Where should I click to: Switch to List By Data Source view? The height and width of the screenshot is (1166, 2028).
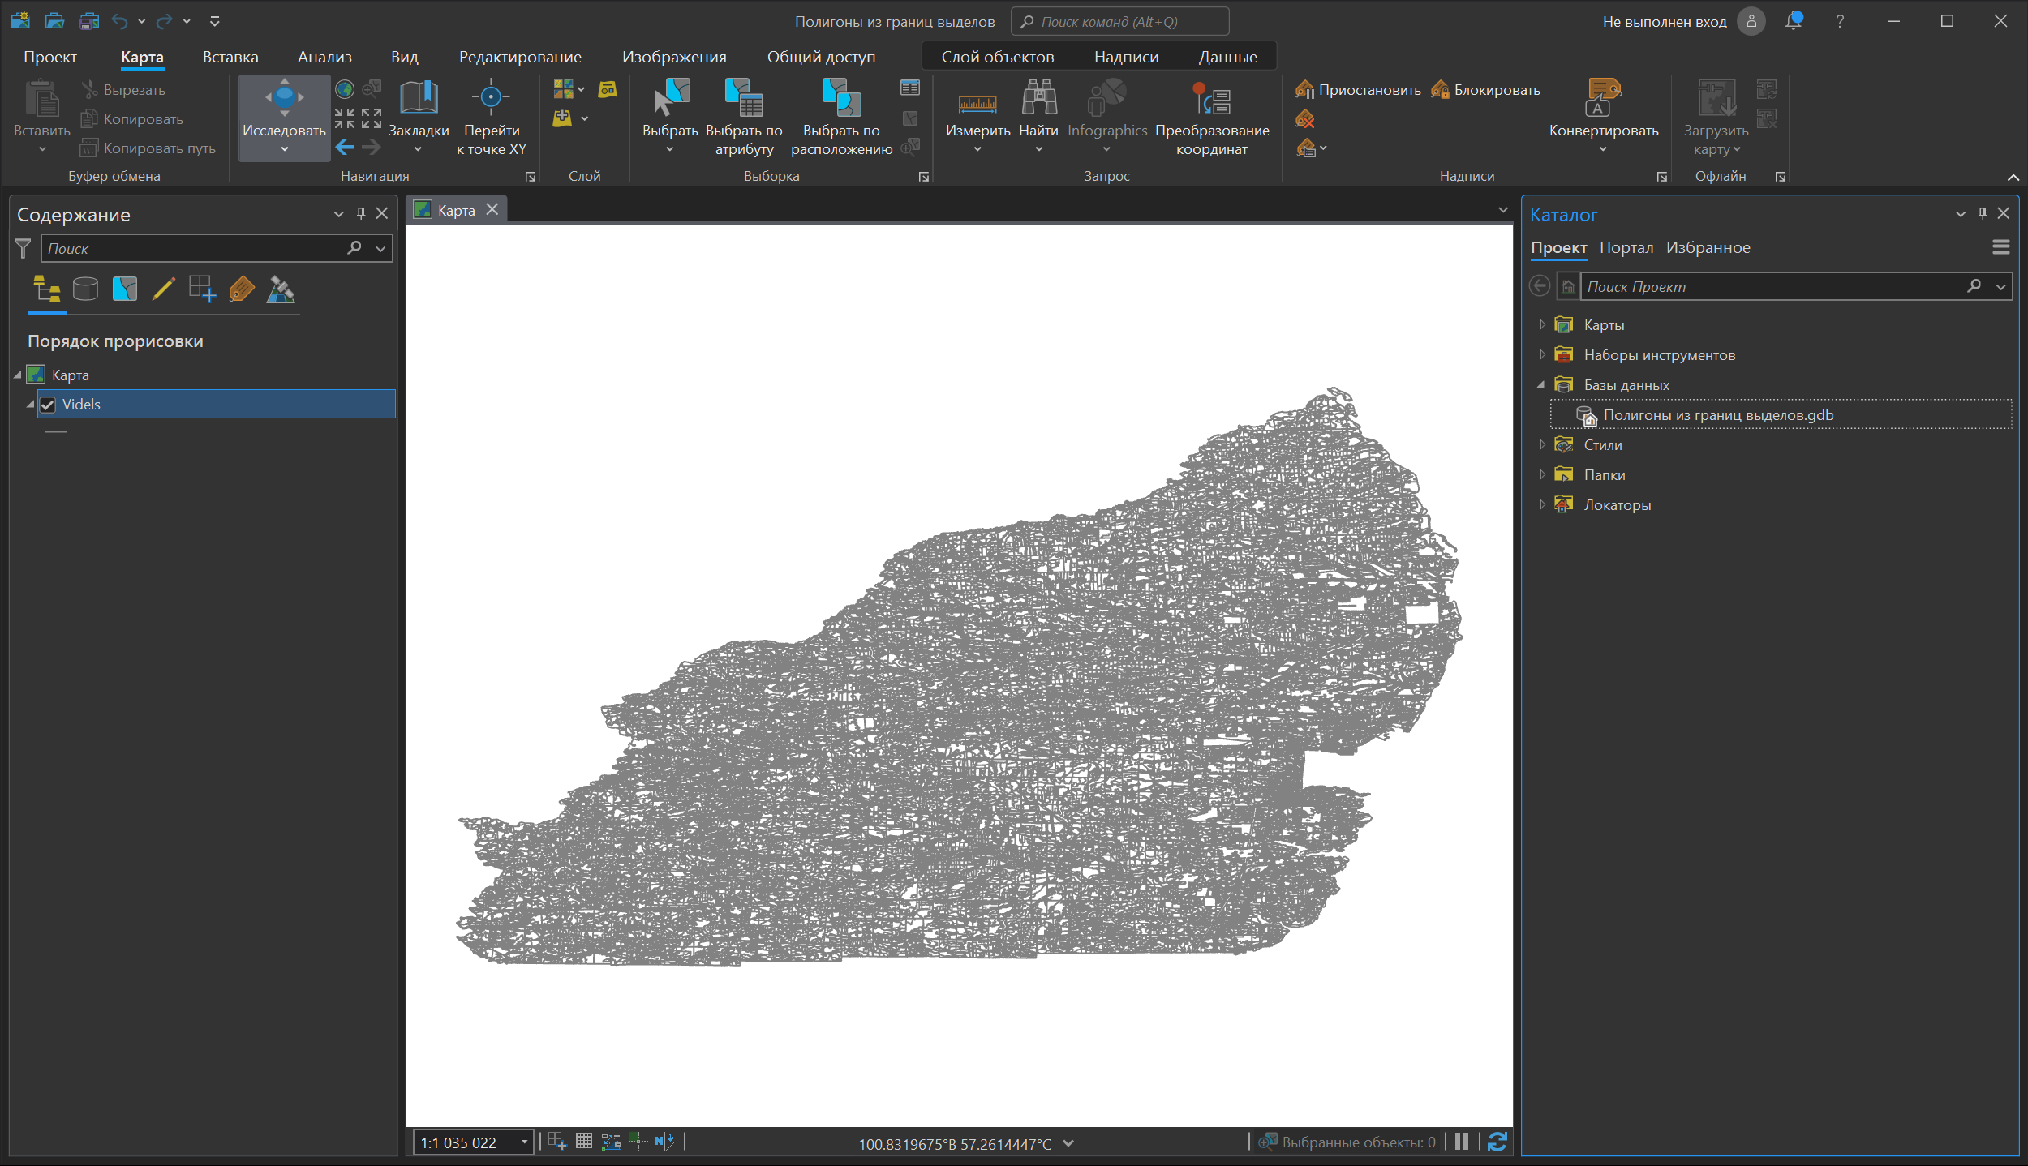pyautogui.click(x=85, y=289)
